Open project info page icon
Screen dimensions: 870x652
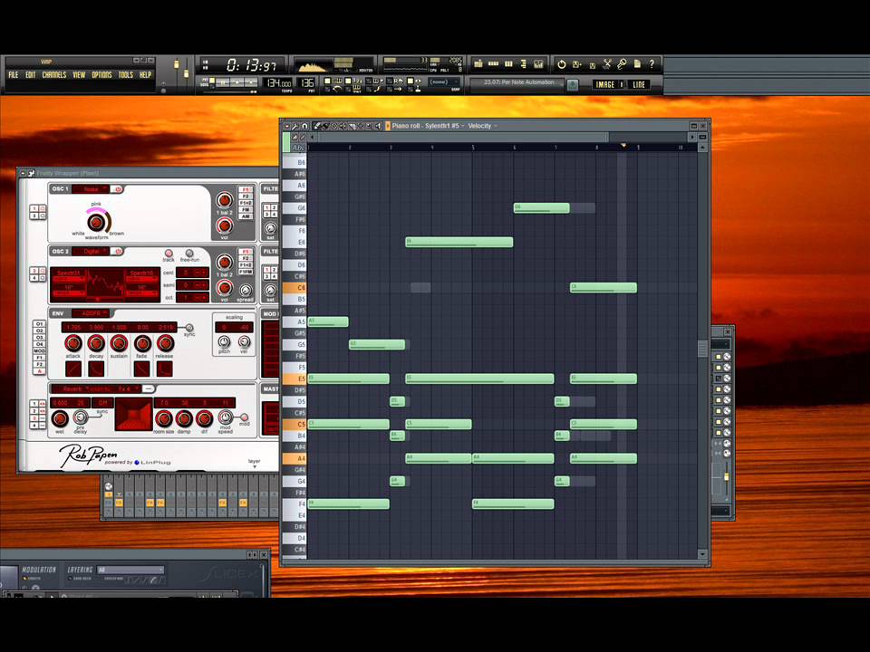click(637, 63)
